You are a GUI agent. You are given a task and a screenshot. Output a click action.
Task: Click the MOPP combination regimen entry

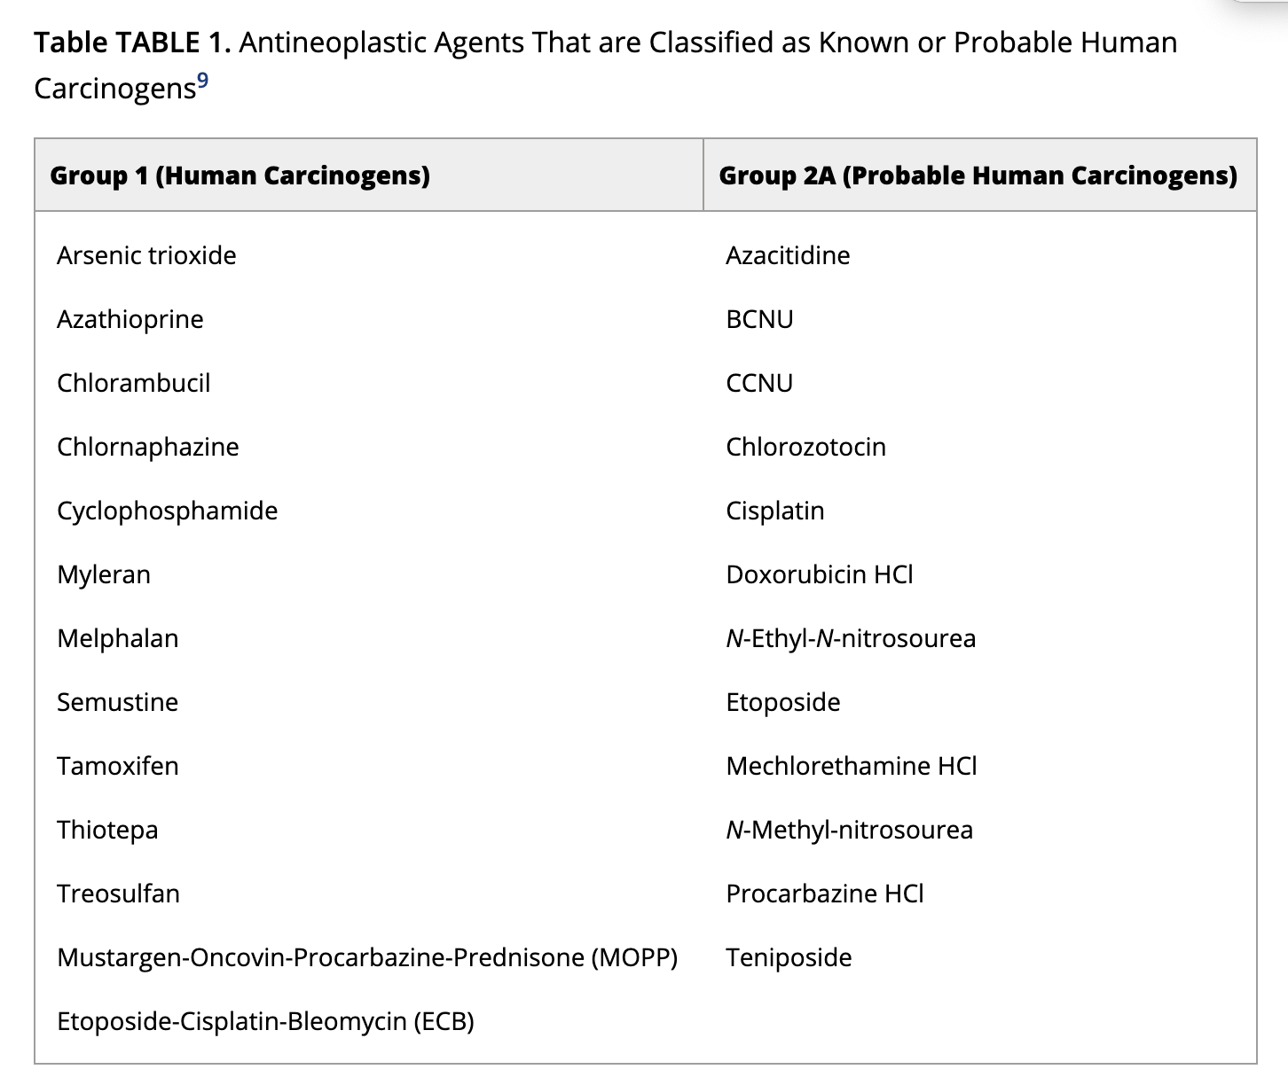coord(367,958)
